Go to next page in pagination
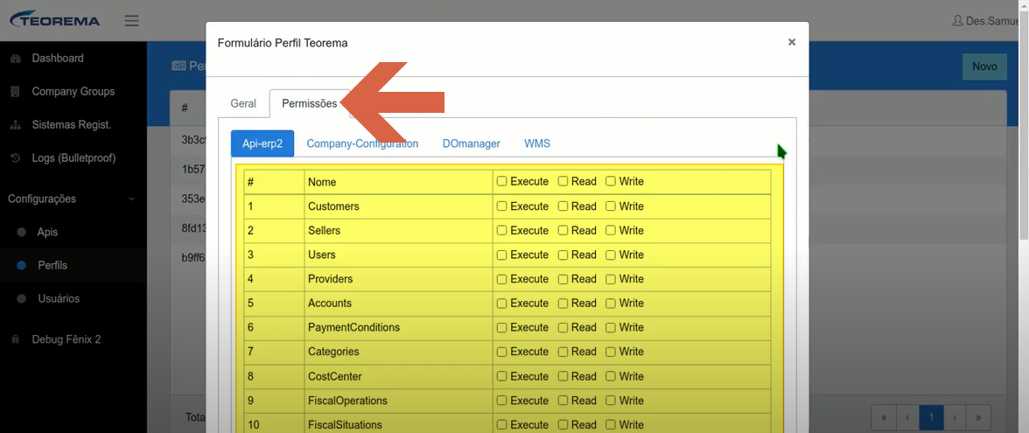 (955, 417)
